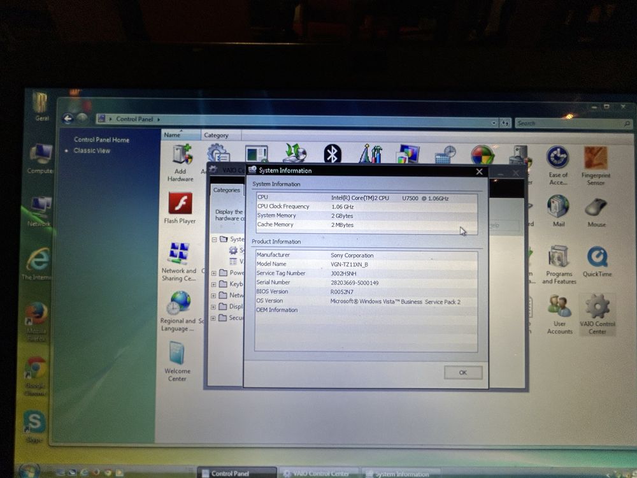This screenshot has width=637, height=478.
Task: Select Model Name VGN-TZ11XN_B row
Action: point(366,264)
